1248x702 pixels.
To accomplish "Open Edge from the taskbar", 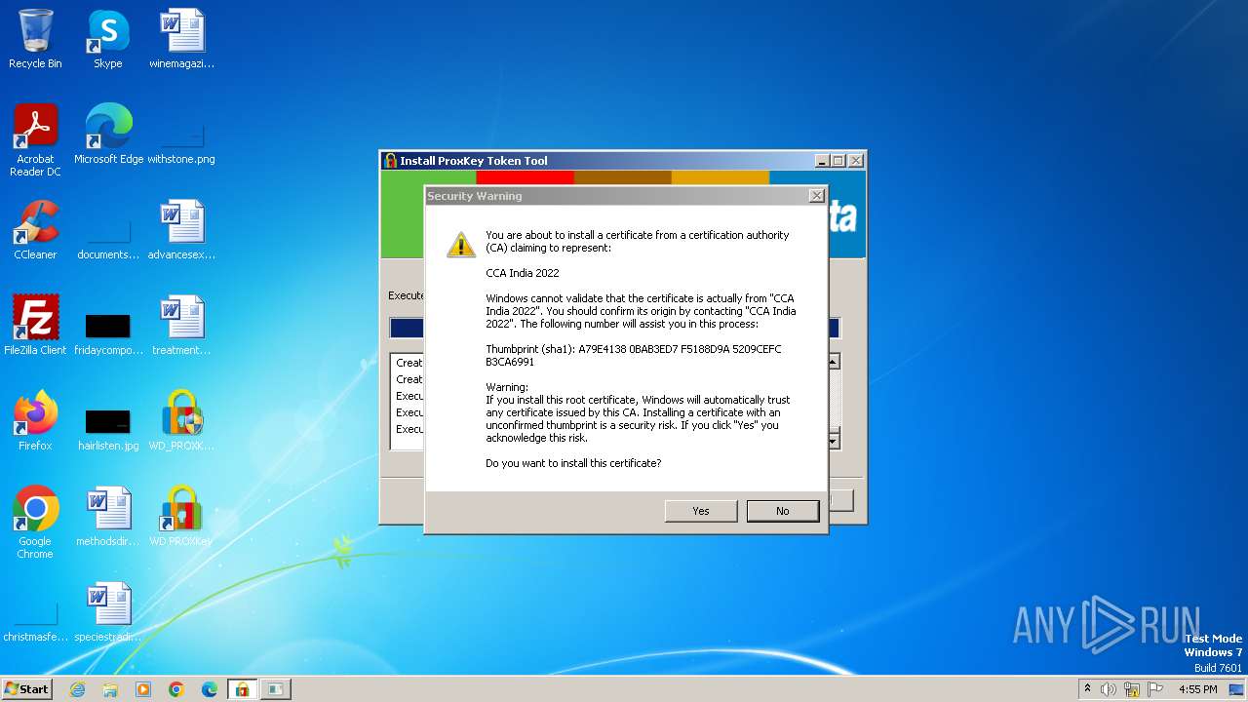I will tap(210, 689).
